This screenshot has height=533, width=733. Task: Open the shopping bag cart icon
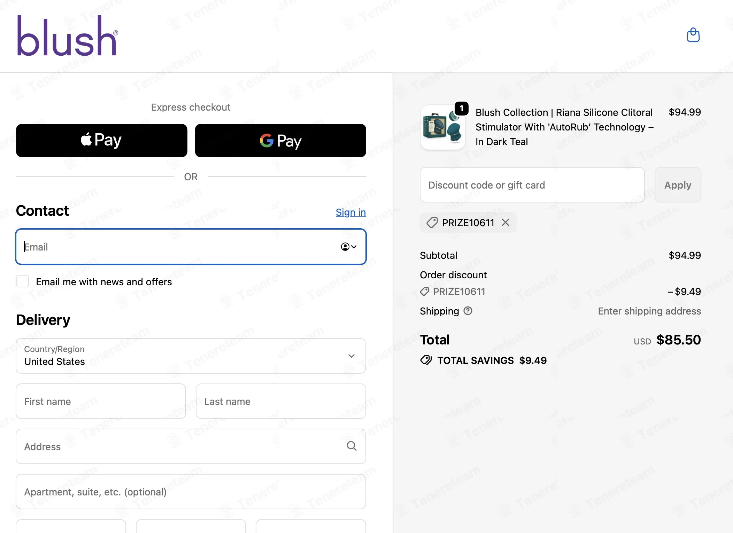[693, 35]
